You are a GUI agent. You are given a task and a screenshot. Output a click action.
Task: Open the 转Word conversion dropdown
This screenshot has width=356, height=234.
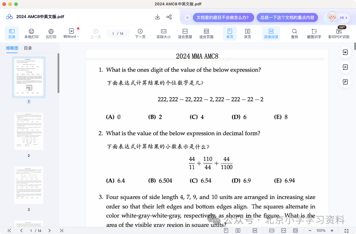pyautogui.click(x=71, y=34)
